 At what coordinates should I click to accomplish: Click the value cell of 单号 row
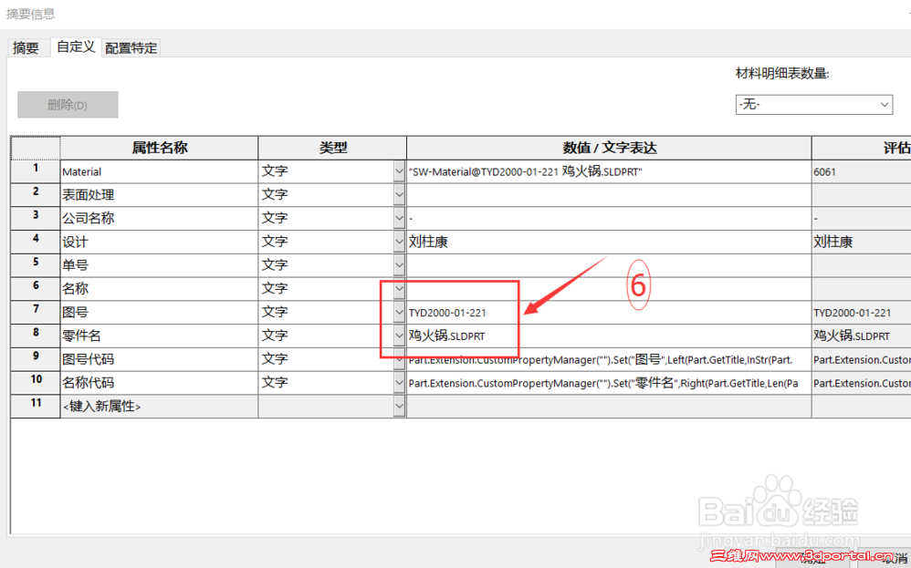(x=609, y=265)
